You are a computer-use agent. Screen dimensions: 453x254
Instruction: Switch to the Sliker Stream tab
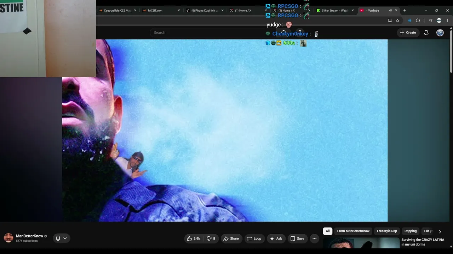(x=335, y=11)
